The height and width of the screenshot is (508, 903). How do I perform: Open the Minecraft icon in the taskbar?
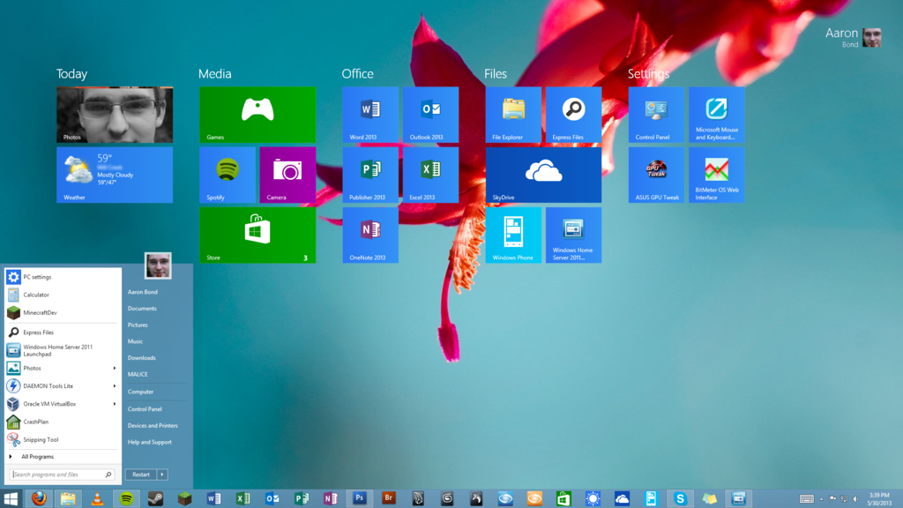(184, 498)
